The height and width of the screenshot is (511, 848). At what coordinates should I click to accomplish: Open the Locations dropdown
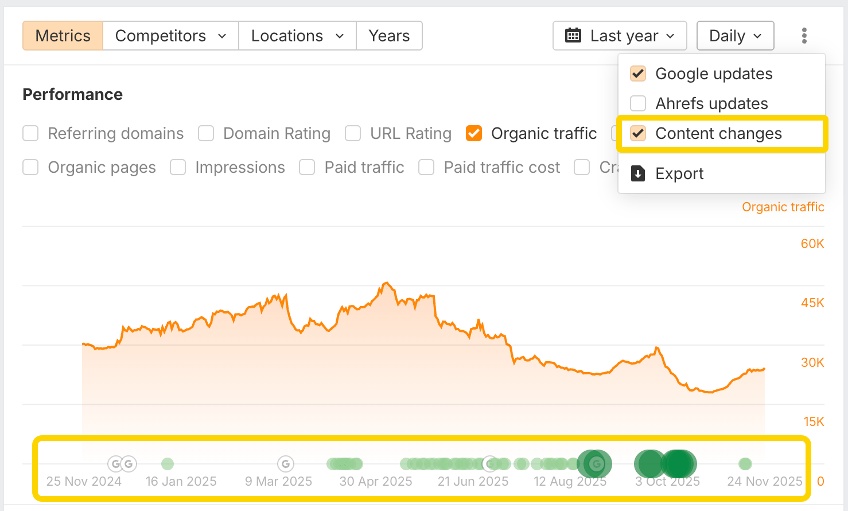click(x=297, y=36)
